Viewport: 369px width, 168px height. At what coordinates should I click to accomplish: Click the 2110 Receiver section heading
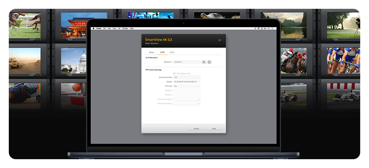point(151,57)
